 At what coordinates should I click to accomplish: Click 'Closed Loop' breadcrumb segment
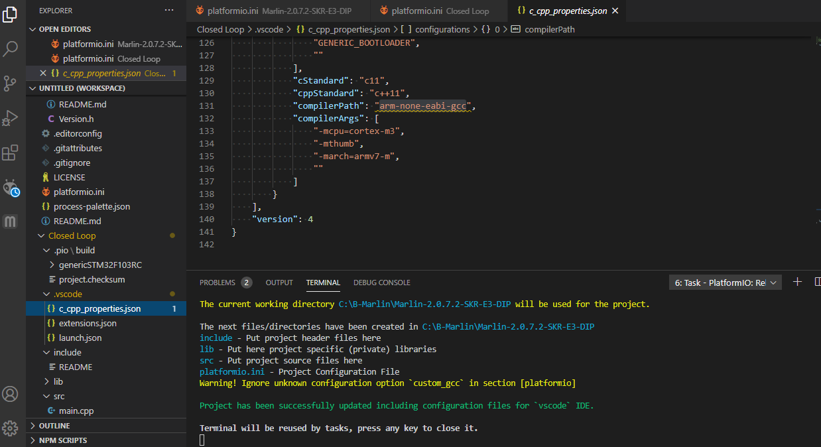click(x=220, y=29)
